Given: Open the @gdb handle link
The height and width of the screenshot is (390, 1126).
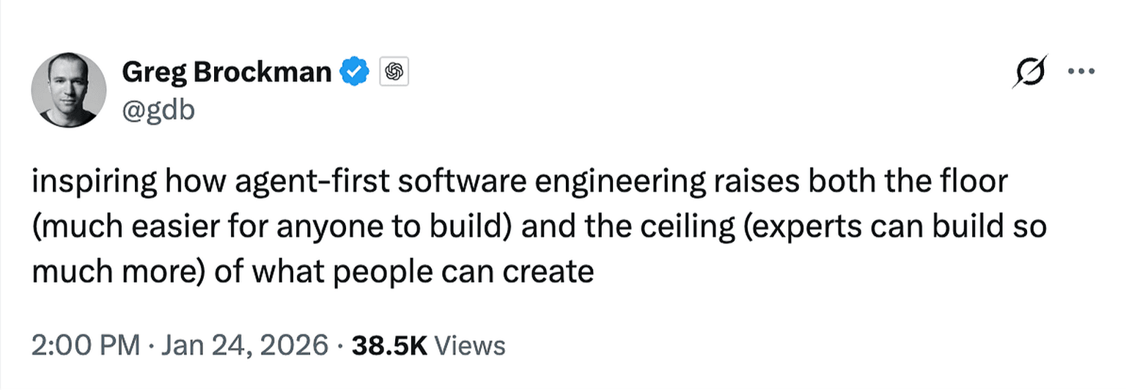Looking at the screenshot, I should point(158,112).
